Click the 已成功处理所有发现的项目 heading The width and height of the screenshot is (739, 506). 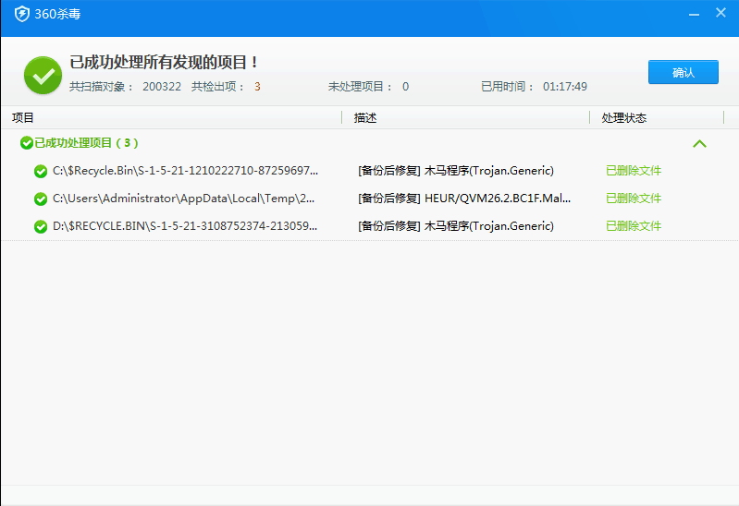pos(163,62)
